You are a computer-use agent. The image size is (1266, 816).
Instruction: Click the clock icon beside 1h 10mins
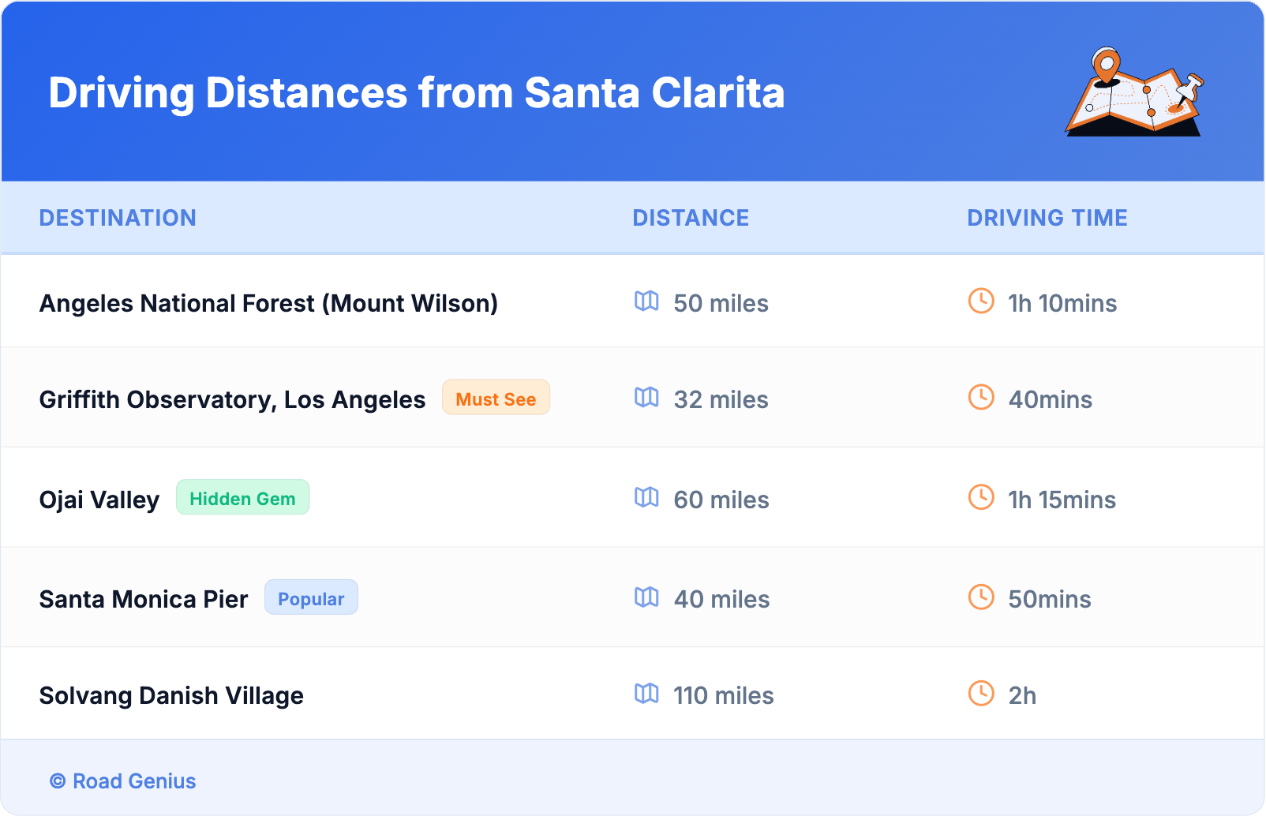pyautogui.click(x=981, y=301)
